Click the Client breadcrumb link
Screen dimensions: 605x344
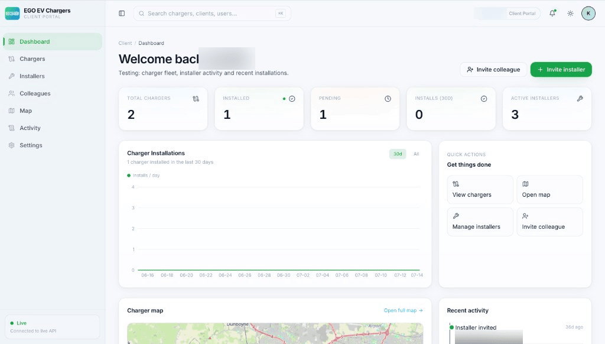click(125, 43)
